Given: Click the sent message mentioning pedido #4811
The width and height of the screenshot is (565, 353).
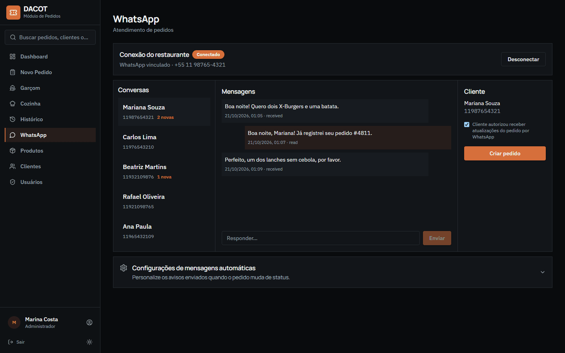Looking at the screenshot, I should 348,138.
